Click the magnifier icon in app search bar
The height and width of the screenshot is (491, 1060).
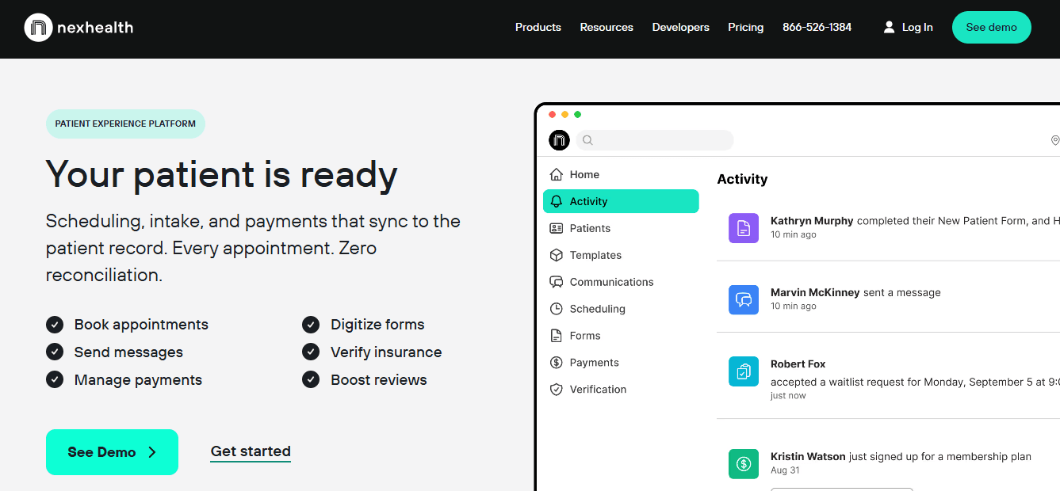[587, 140]
